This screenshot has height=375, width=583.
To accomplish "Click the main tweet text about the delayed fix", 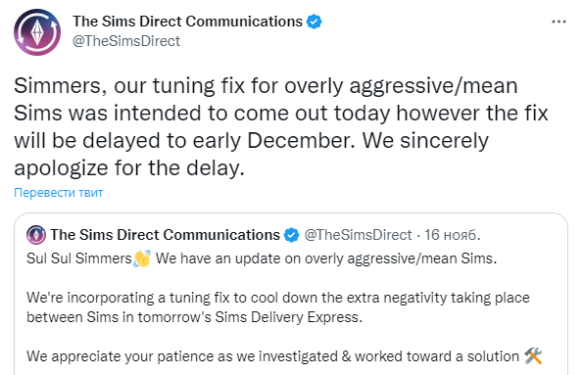I will click(281, 126).
